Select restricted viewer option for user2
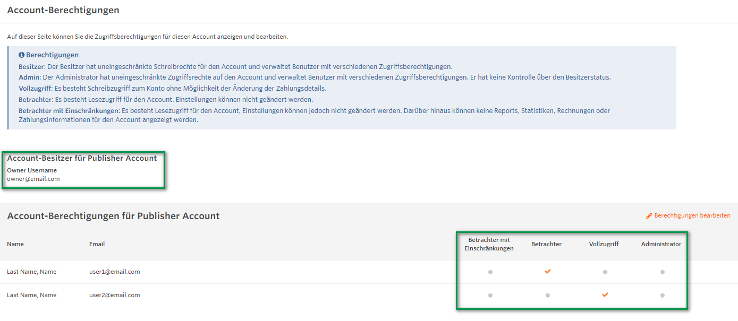 (x=490, y=296)
